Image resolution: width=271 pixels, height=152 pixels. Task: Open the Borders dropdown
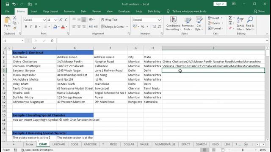49,27
